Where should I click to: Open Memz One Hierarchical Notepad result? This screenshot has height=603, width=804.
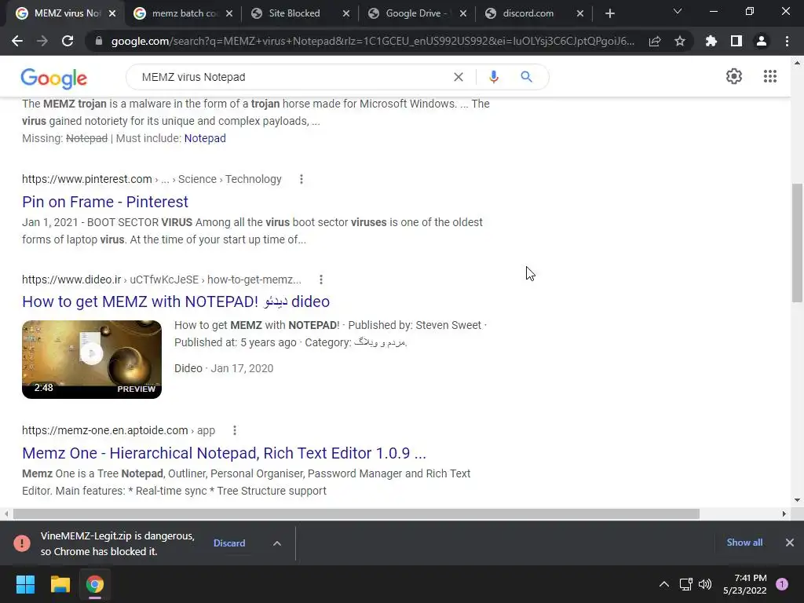click(224, 453)
